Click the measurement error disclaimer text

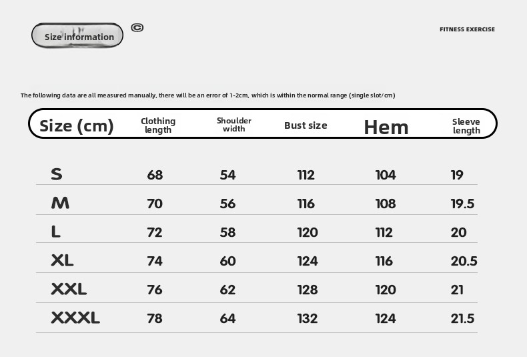(x=208, y=95)
